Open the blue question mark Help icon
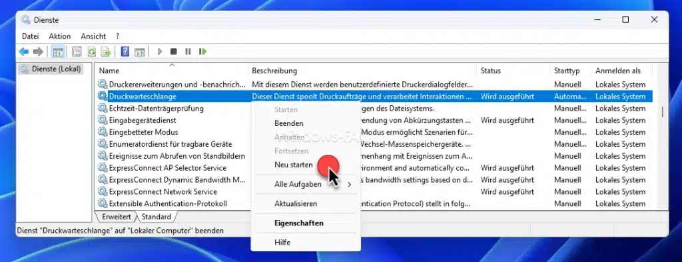The image size is (682, 262). pyautogui.click(x=125, y=52)
